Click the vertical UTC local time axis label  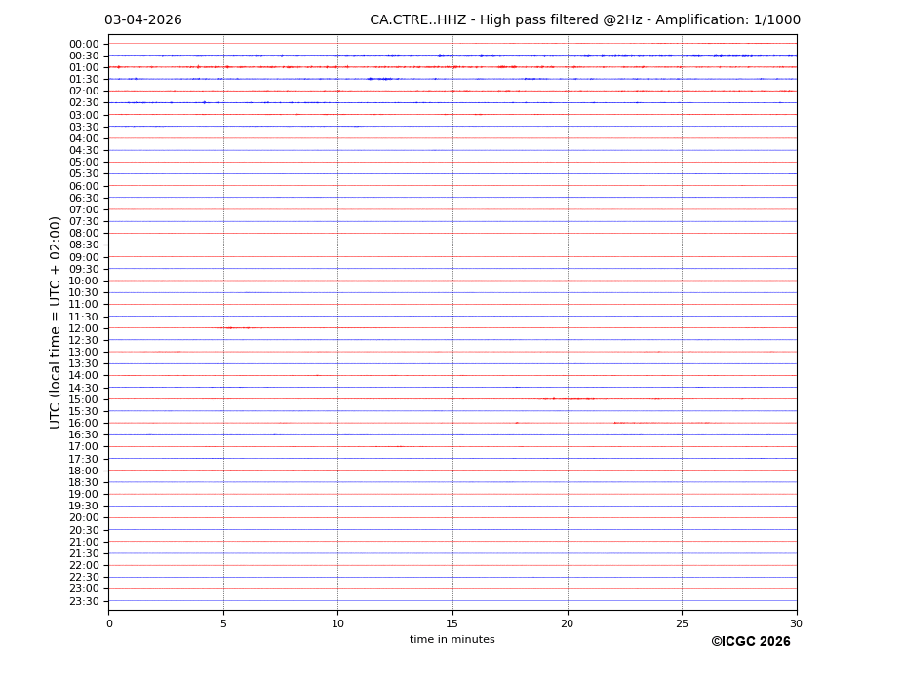click(56, 321)
